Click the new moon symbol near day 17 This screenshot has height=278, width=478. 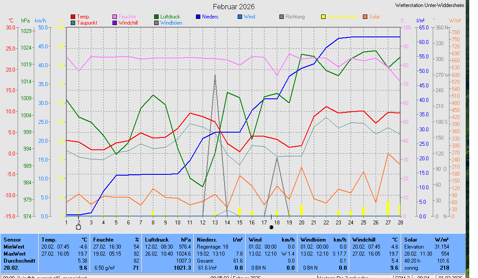[x=271, y=227]
